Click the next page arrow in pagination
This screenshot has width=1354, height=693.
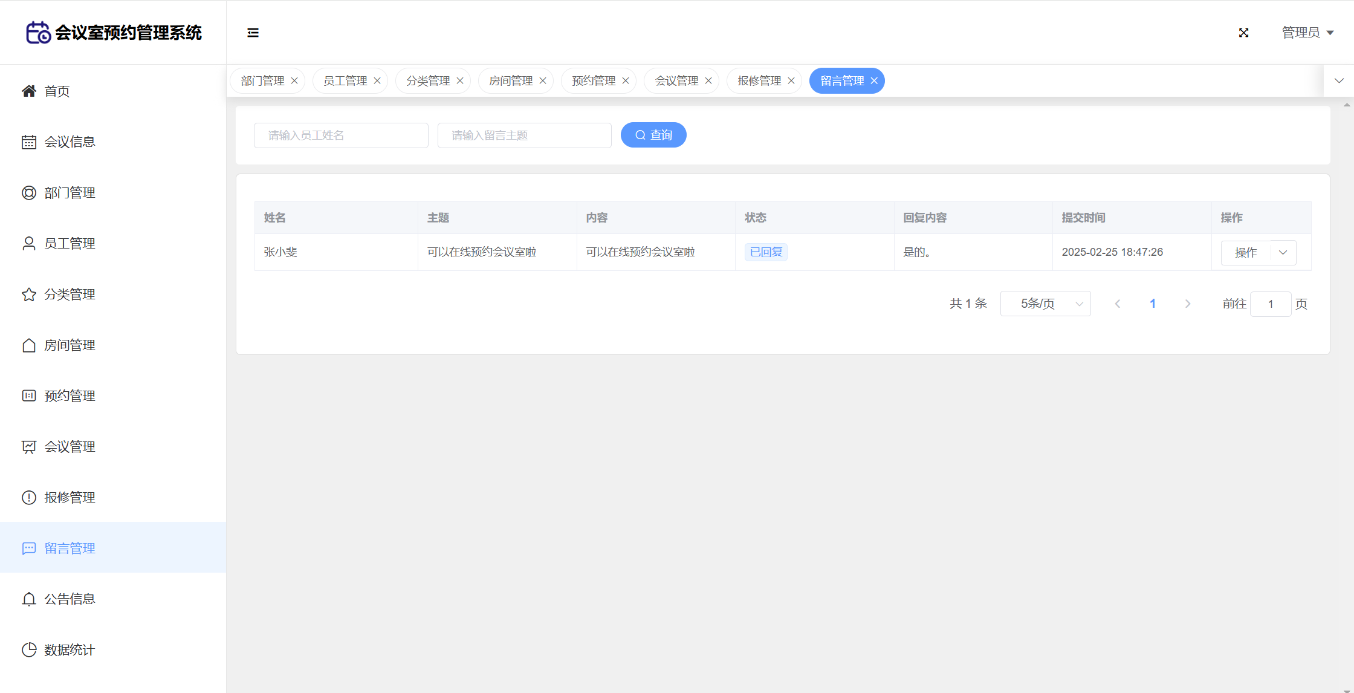1188,304
